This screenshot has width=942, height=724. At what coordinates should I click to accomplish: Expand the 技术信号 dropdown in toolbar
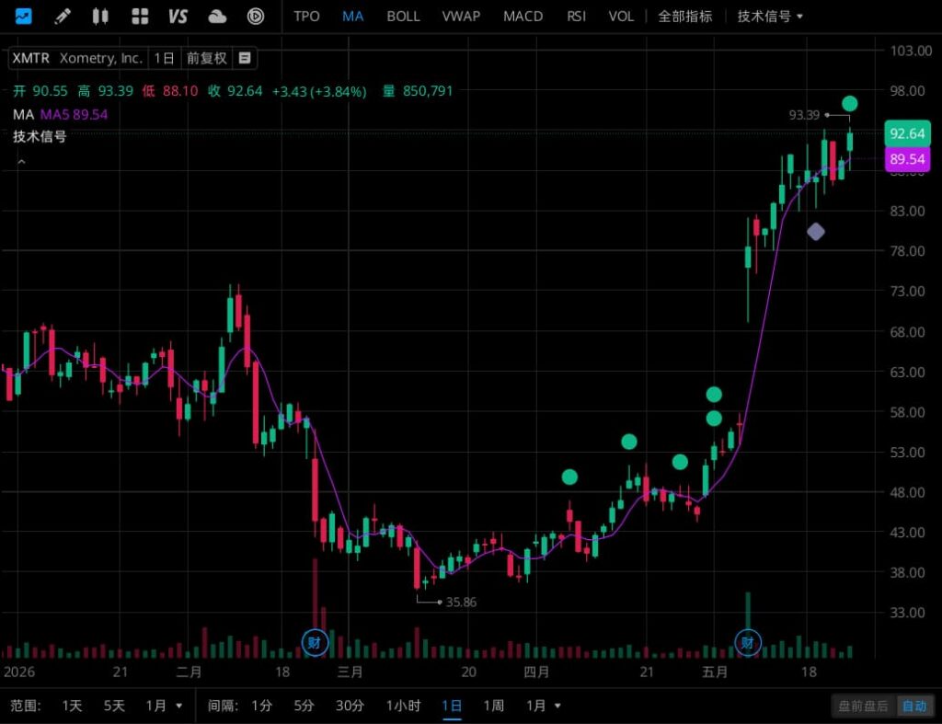(770, 17)
